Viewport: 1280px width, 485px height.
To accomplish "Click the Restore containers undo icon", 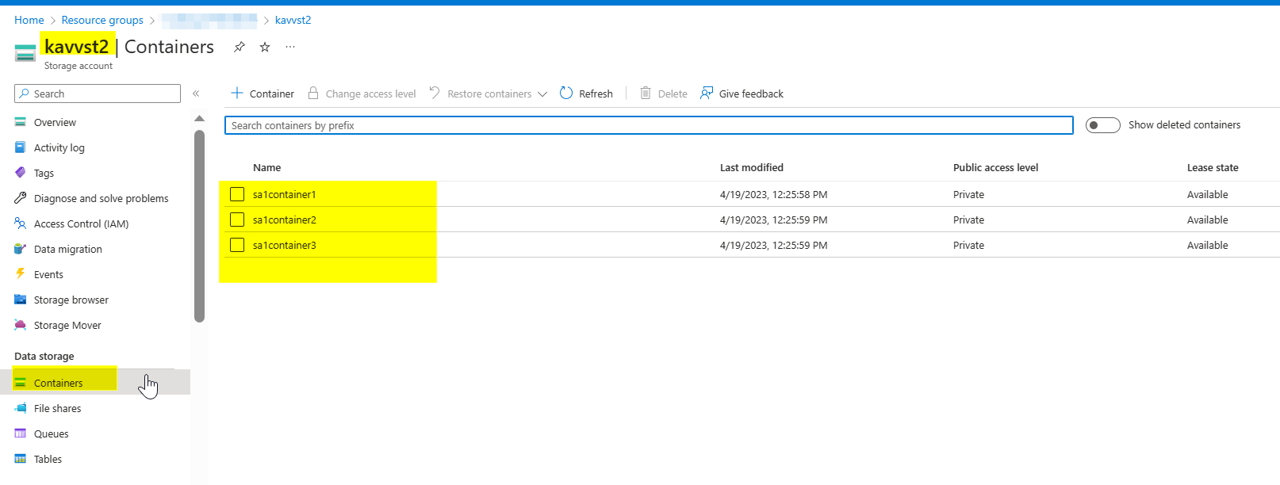I will click(x=435, y=93).
